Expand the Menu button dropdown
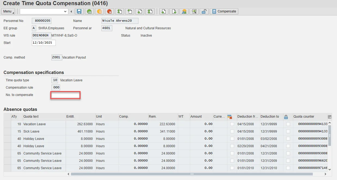The height and width of the screenshot is (180, 337). point(8,11)
